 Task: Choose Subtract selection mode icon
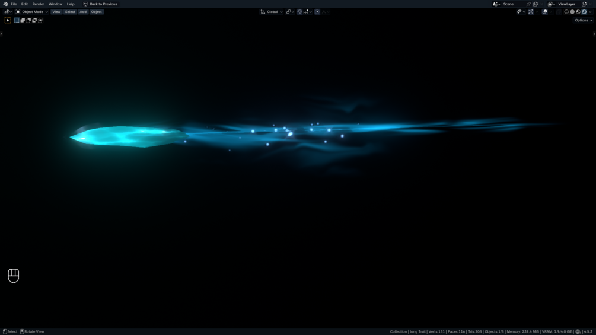pyautogui.click(x=28, y=20)
